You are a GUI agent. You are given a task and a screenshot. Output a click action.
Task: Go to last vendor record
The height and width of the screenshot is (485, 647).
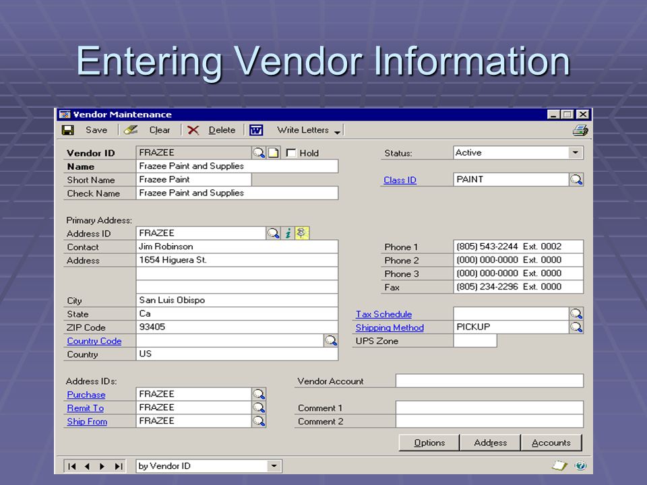[x=119, y=466]
